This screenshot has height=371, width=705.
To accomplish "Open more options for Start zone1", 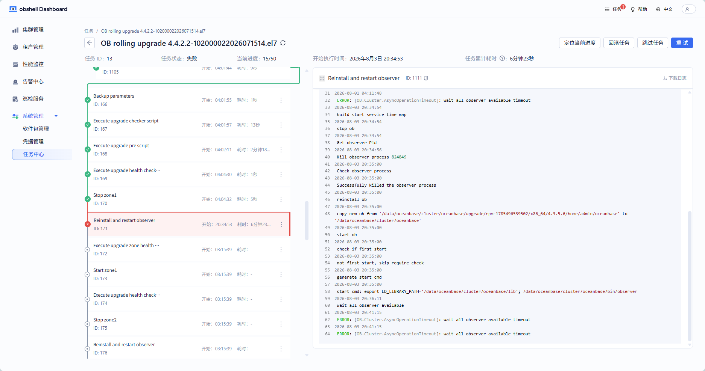I will pyautogui.click(x=281, y=274).
